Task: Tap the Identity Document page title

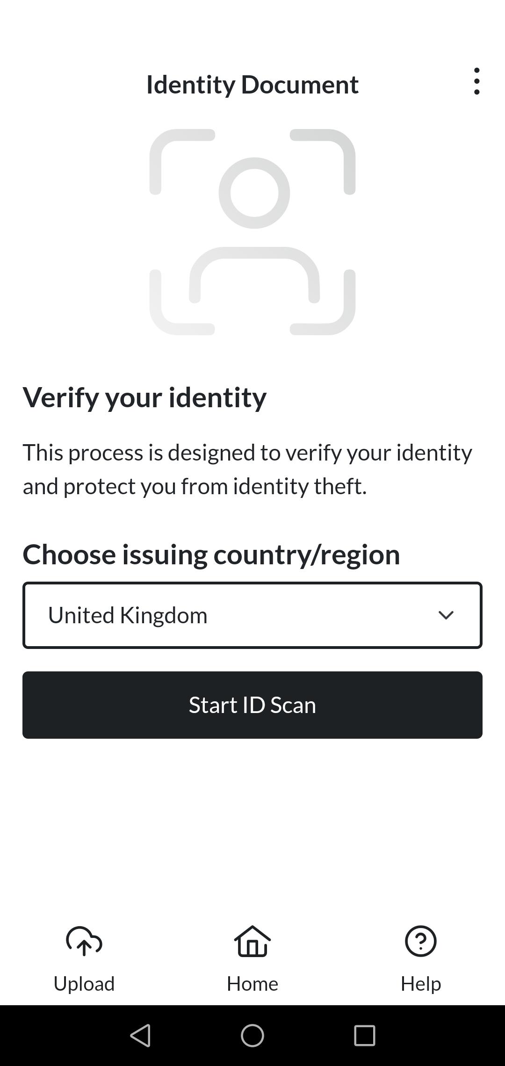Action: (x=252, y=85)
